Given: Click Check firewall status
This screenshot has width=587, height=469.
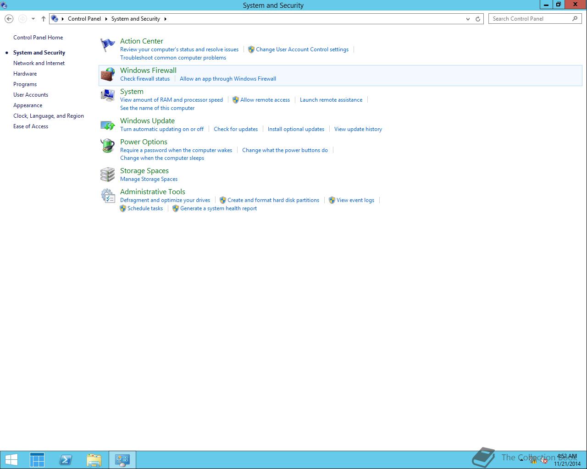Looking at the screenshot, I should [x=145, y=79].
